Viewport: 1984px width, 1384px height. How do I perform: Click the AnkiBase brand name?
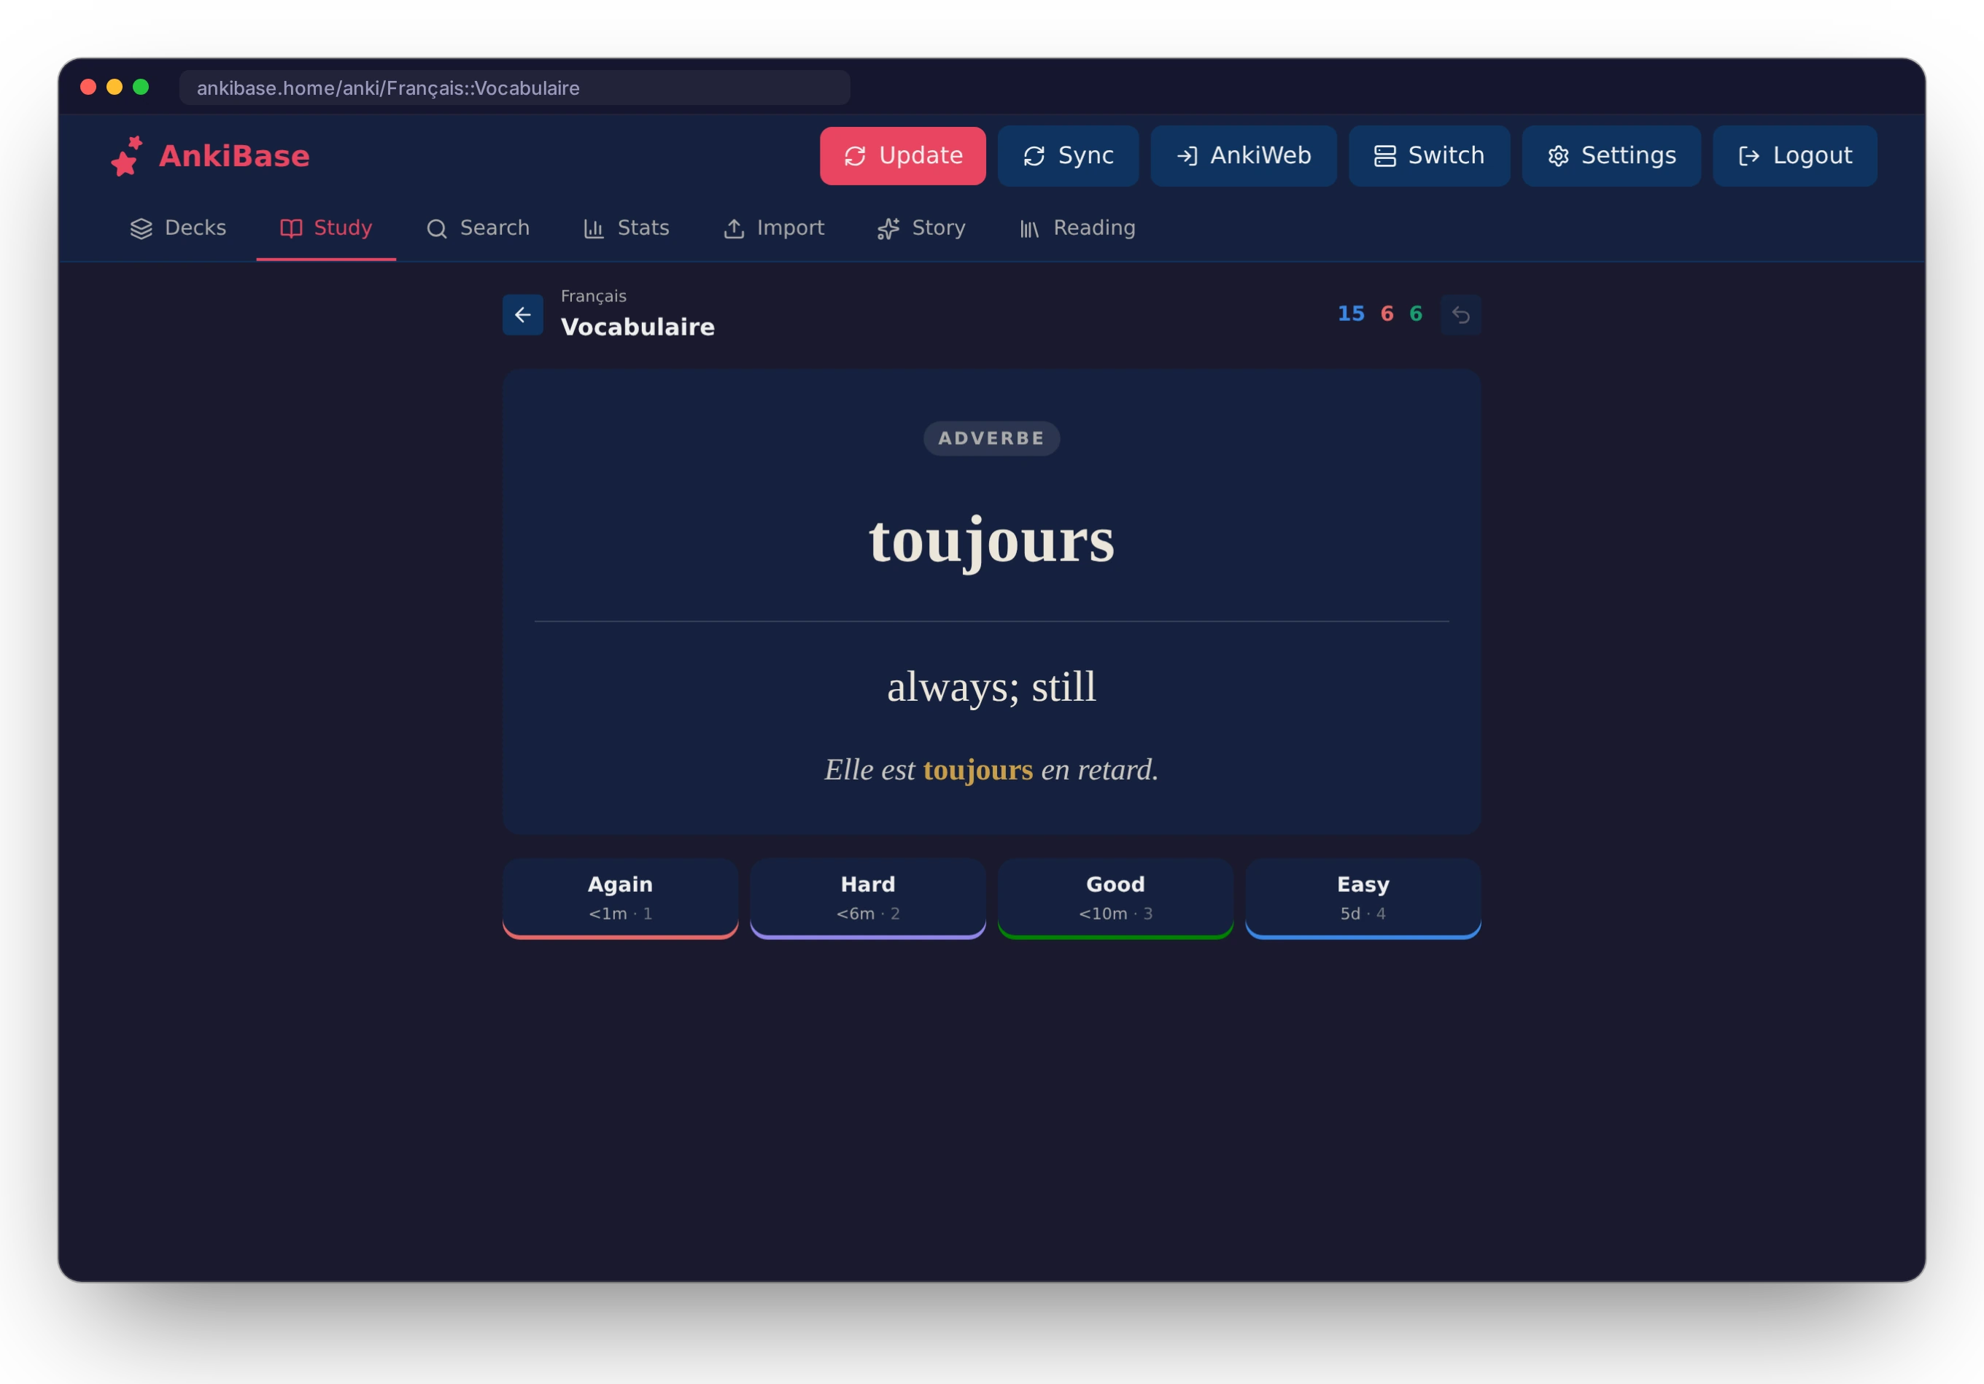click(234, 156)
